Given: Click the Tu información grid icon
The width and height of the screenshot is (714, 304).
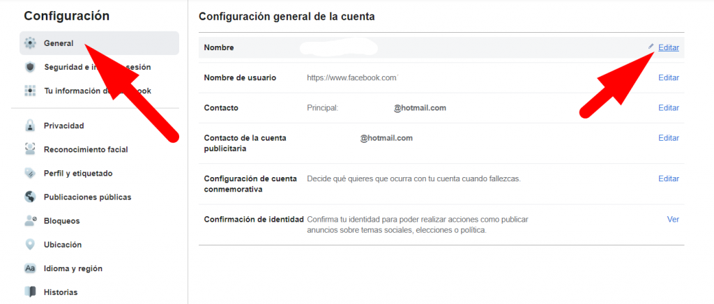Looking at the screenshot, I should click(30, 91).
